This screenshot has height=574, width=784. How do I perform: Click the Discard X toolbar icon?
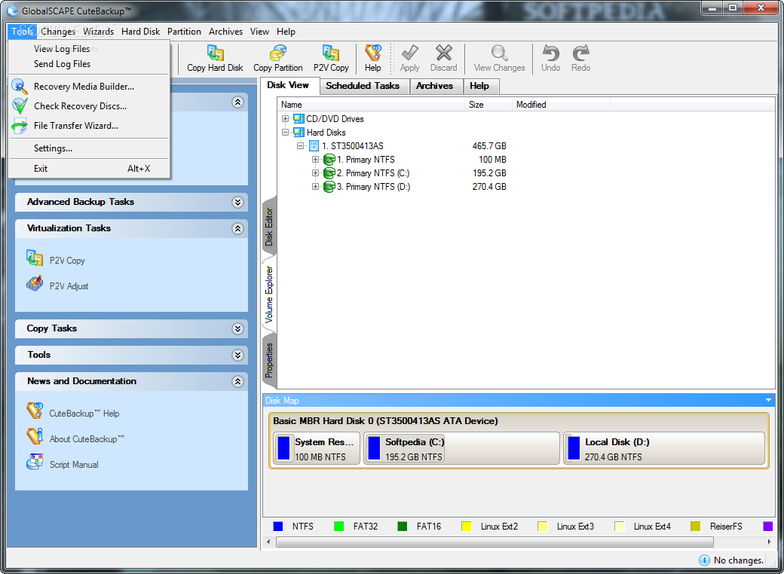[443, 53]
